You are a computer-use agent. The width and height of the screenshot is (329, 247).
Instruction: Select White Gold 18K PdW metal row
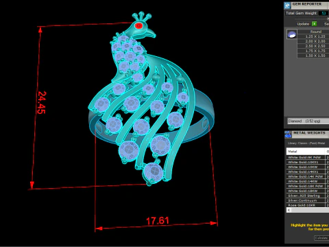(x=306, y=186)
